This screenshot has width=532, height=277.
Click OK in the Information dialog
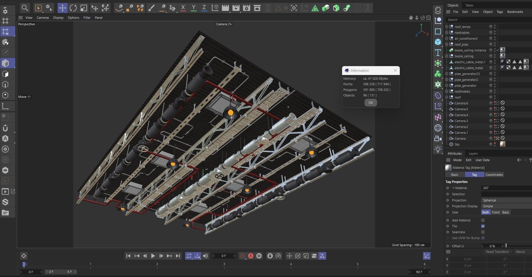click(x=371, y=103)
